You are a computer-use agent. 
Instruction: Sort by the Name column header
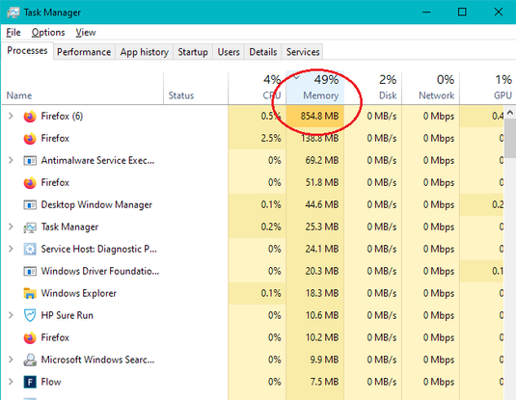point(82,88)
